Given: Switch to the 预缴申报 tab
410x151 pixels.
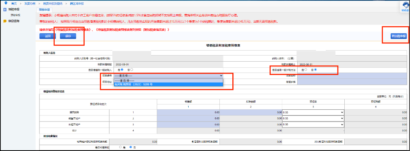Looking at the screenshot, I should coord(44,9).
